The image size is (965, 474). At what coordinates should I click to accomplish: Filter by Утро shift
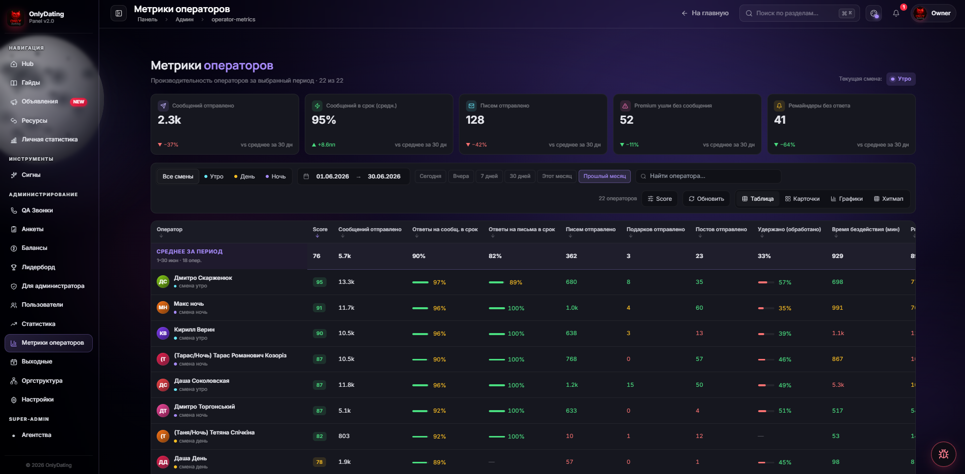click(x=213, y=176)
